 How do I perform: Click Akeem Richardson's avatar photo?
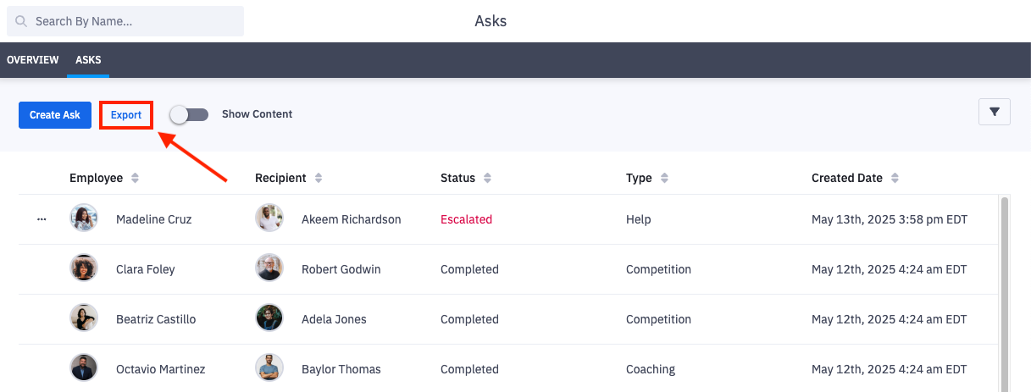[269, 218]
